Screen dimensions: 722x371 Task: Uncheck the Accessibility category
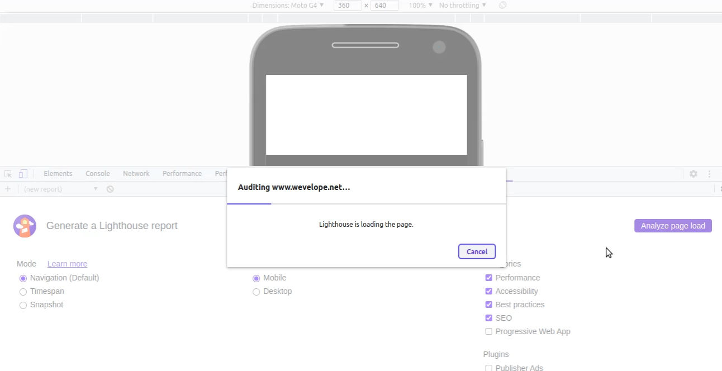[x=488, y=291]
